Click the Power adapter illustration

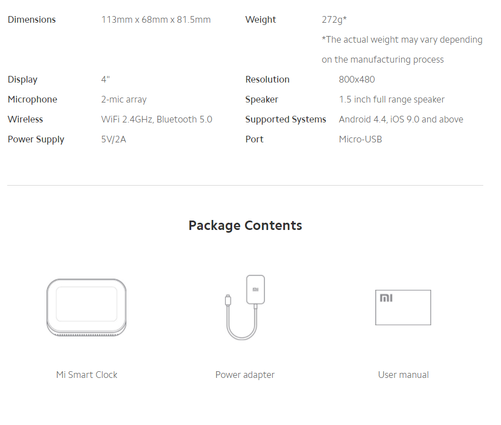(x=246, y=307)
